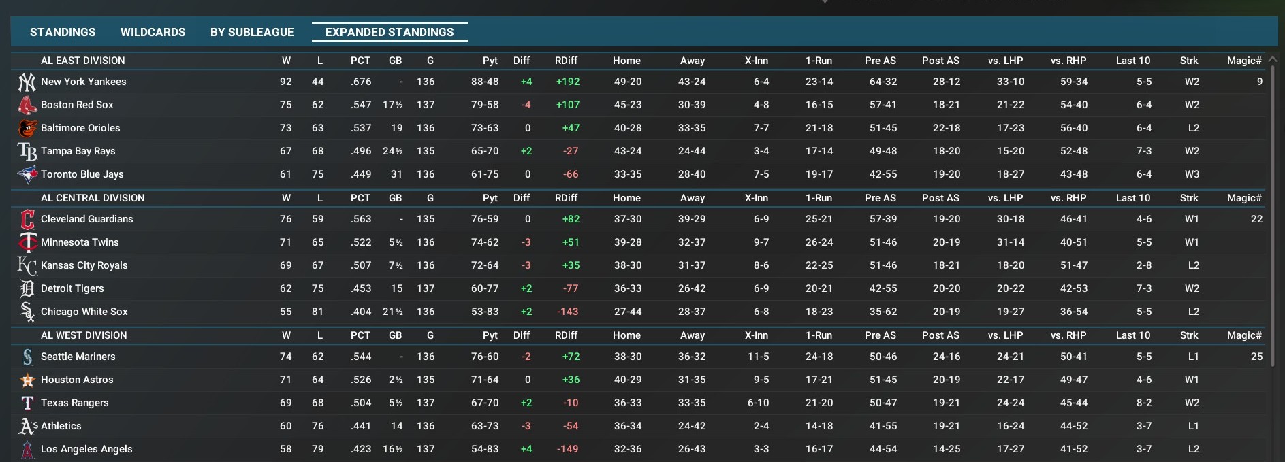The width and height of the screenshot is (1285, 462).
Task: Click the Minnesota Twins logo icon
Action: pos(27,243)
